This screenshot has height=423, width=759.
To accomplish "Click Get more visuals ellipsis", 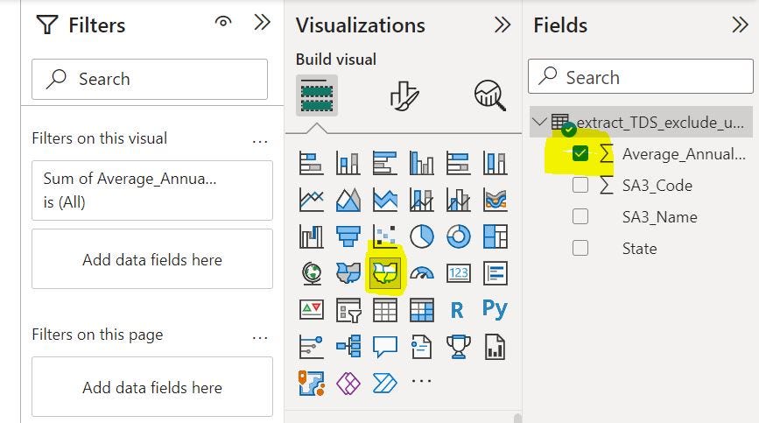I will pos(421,382).
